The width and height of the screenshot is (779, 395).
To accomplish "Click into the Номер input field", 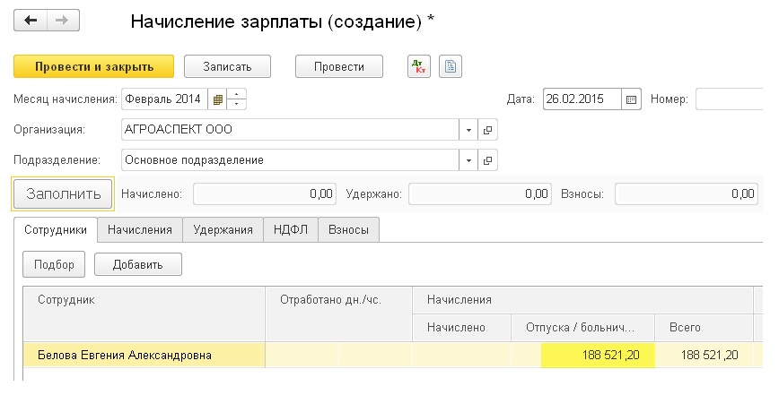I will click(x=729, y=99).
